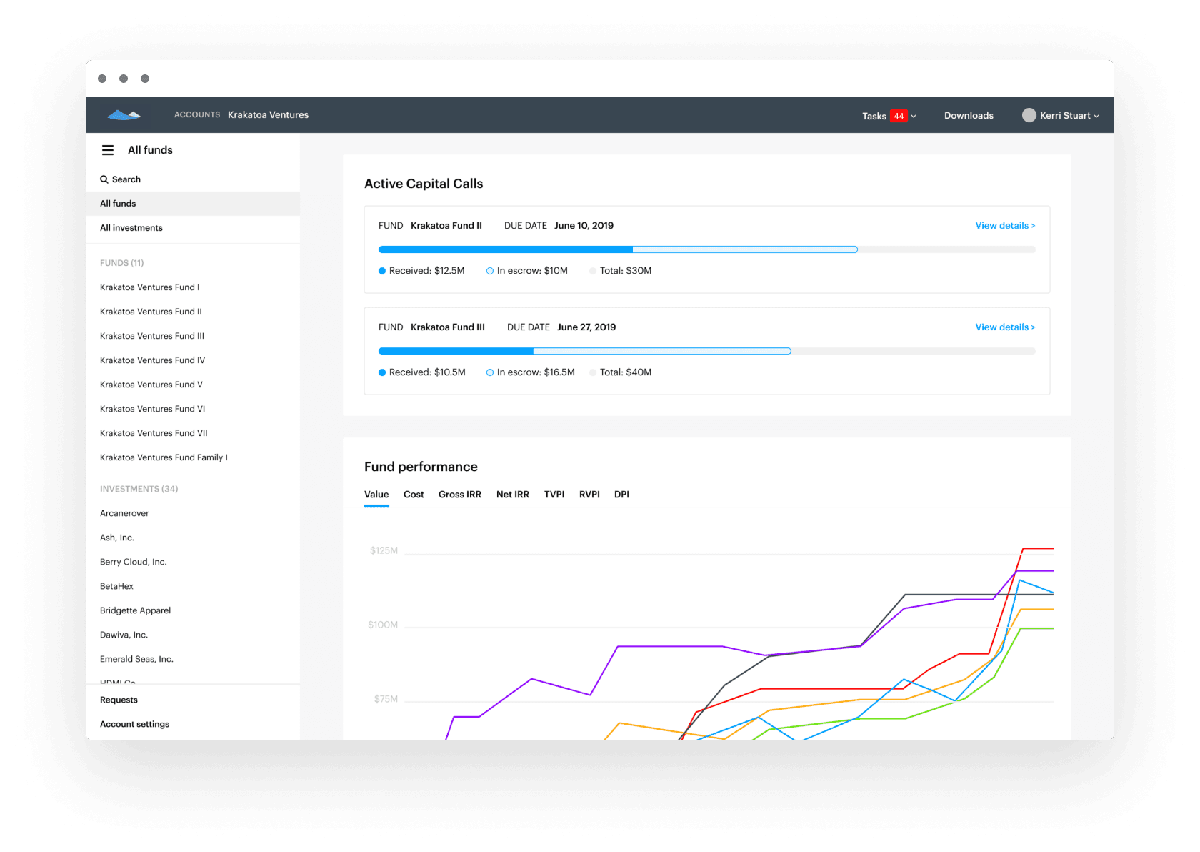The height and width of the screenshot is (852, 1200).
Task: Switch to the Cost tab
Action: pos(414,494)
